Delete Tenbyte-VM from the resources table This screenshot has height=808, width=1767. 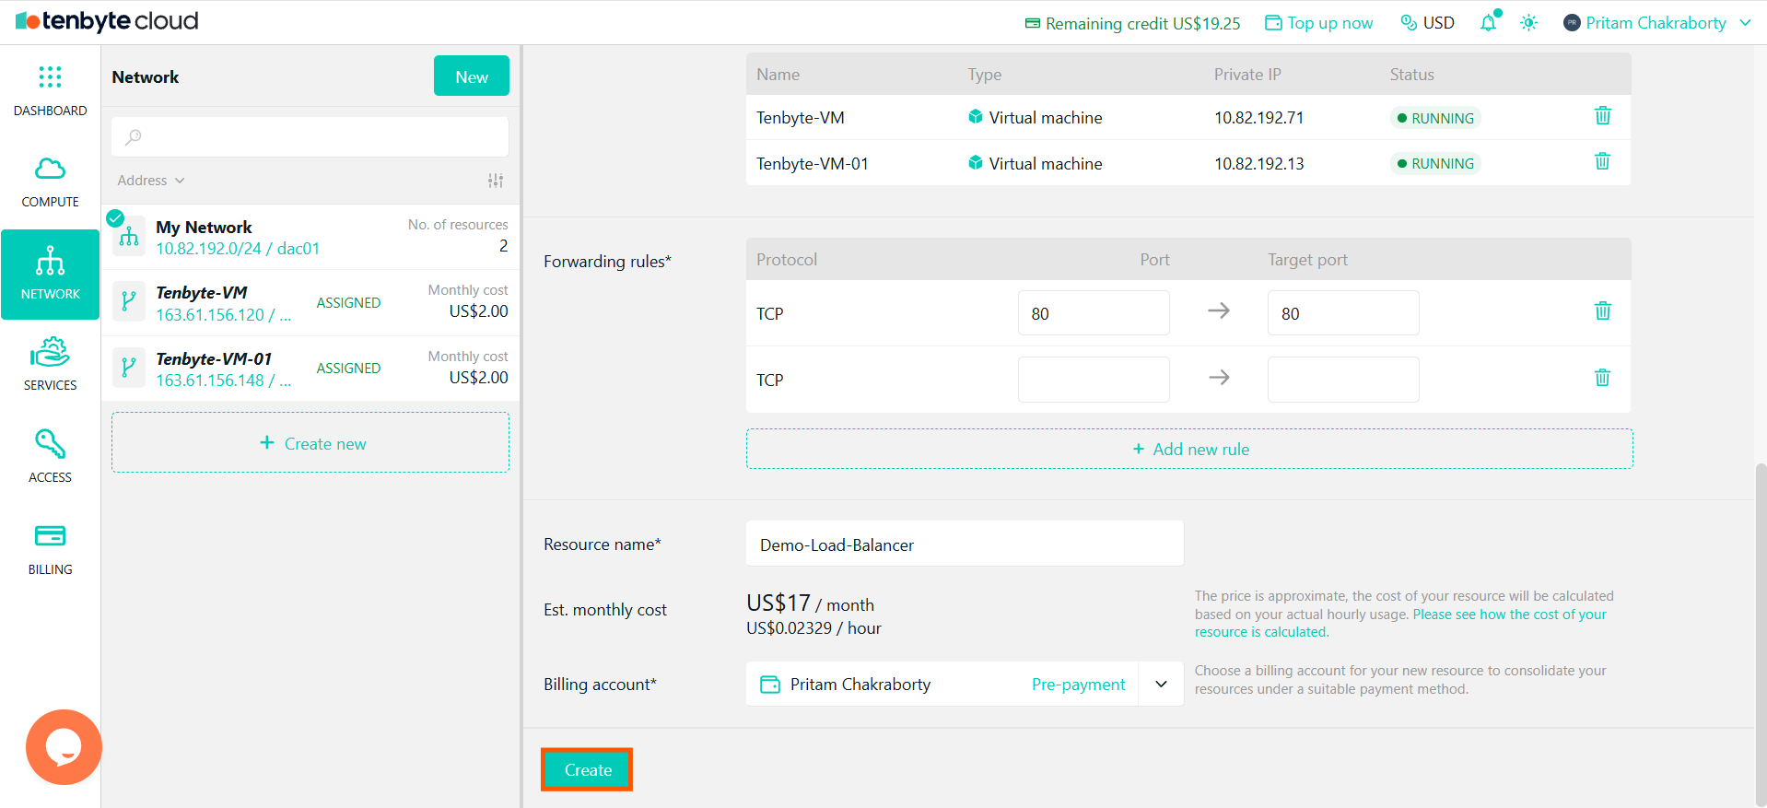[x=1603, y=115]
